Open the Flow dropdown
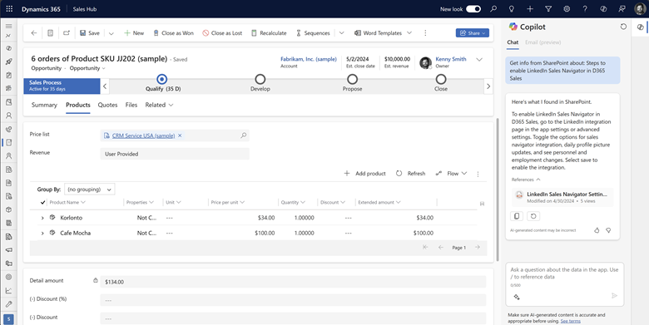Image resolution: width=649 pixels, height=325 pixels. (x=451, y=174)
